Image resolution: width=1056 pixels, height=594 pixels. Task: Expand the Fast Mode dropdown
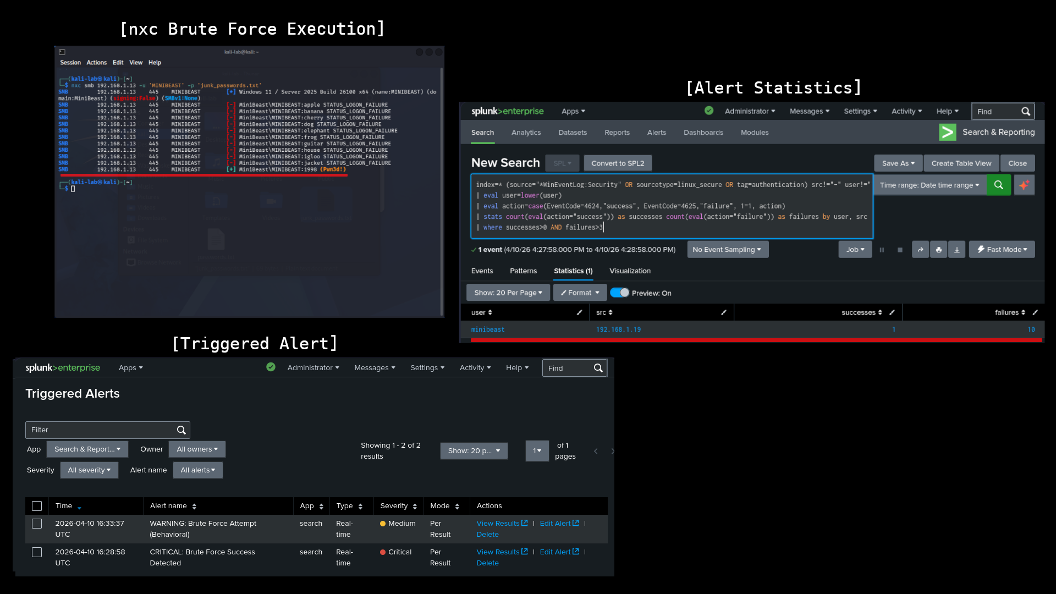coord(1002,250)
